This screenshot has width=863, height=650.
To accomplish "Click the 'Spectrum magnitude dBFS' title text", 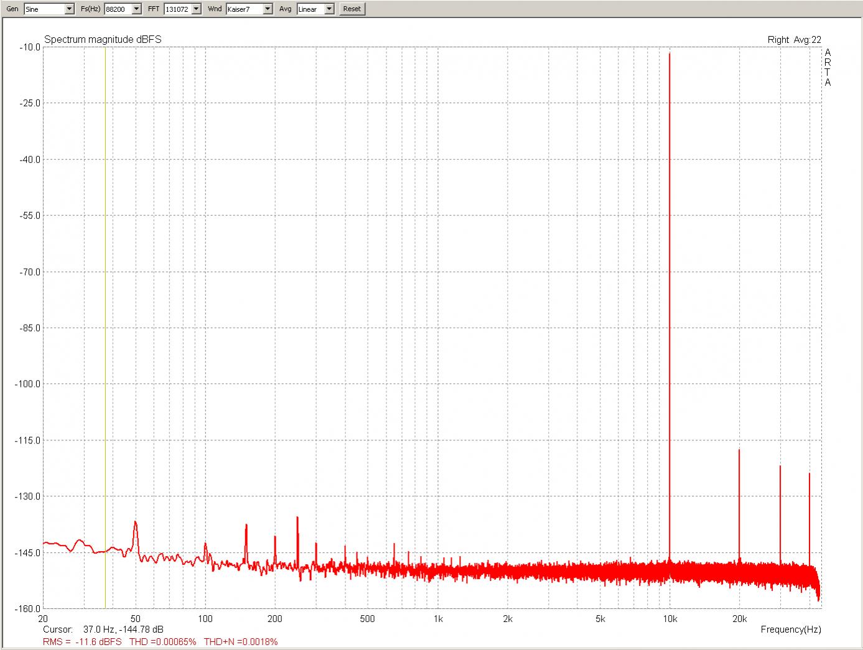I will click(103, 39).
